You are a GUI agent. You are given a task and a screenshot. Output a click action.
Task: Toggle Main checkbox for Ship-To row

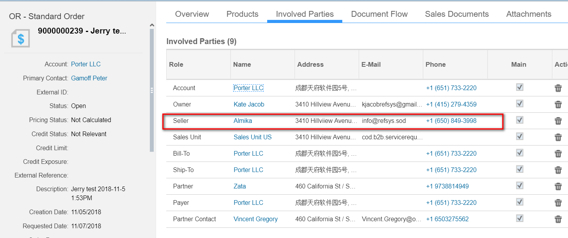(519, 169)
